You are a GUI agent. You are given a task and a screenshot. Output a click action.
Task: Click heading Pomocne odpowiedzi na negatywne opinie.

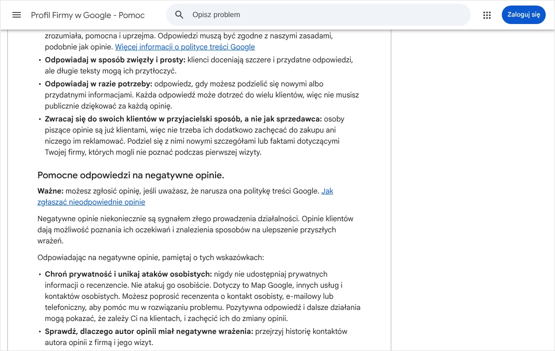click(131, 175)
